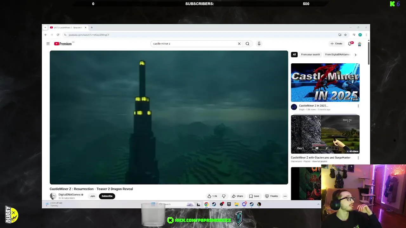Open the YouTube hamburger guide menu

pos(48,44)
